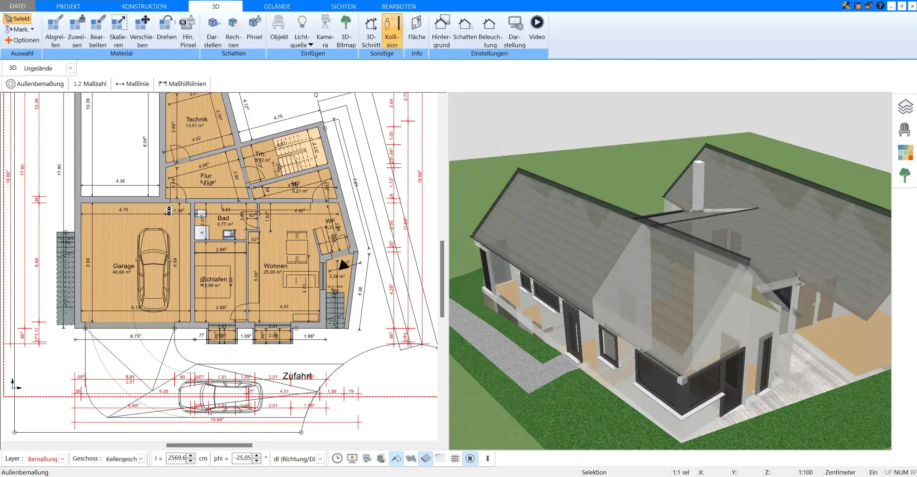The height and width of the screenshot is (477, 917).
Task: Open the Bearbeiten material tool
Action: point(98,32)
